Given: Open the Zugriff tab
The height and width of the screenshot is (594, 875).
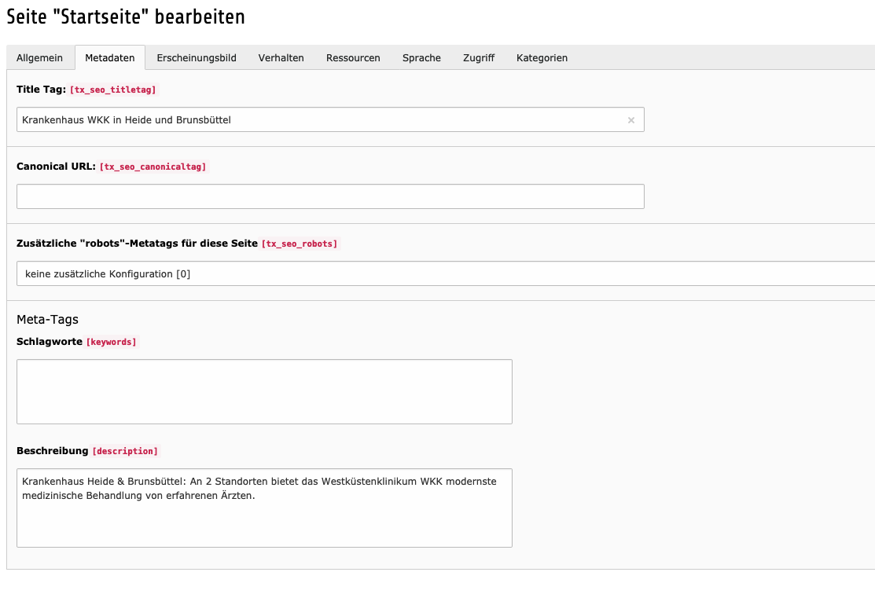Looking at the screenshot, I should [x=479, y=58].
